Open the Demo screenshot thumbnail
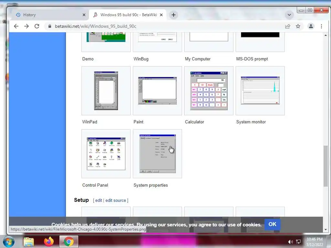Viewport: 331px width, 248px height. pyautogui.click(x=106, y=37)
